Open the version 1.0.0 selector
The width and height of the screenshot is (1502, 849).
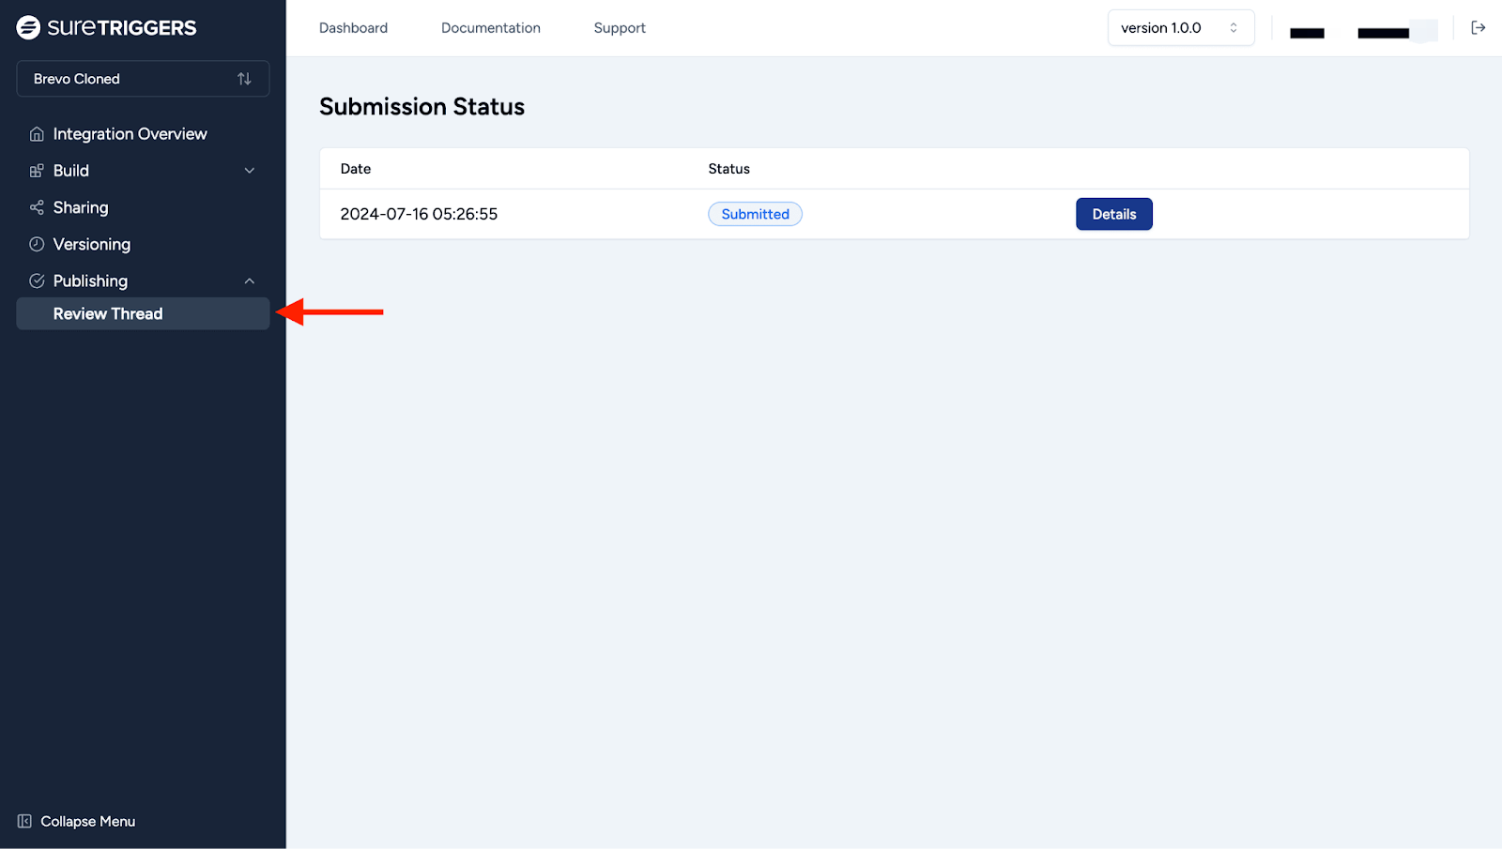pyautogui.click(x=1180, y=28)
